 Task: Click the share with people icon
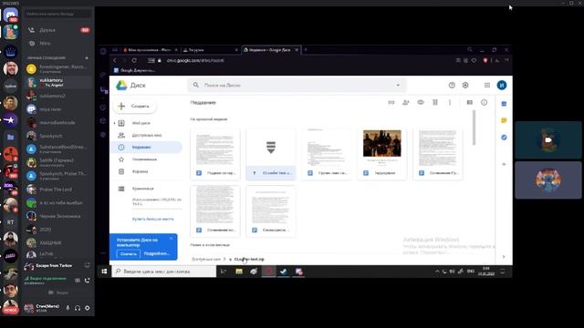(x=405, y=102)
